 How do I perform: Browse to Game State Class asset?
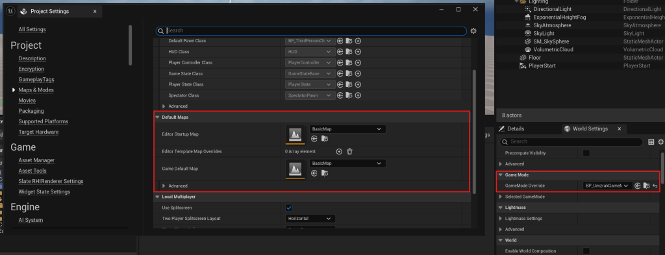349,74
